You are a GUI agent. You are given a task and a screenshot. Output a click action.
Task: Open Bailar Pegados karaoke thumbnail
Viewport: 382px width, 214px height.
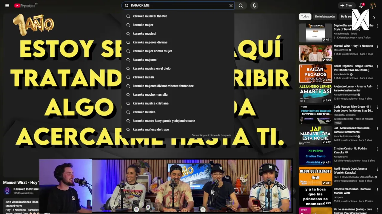315,73
